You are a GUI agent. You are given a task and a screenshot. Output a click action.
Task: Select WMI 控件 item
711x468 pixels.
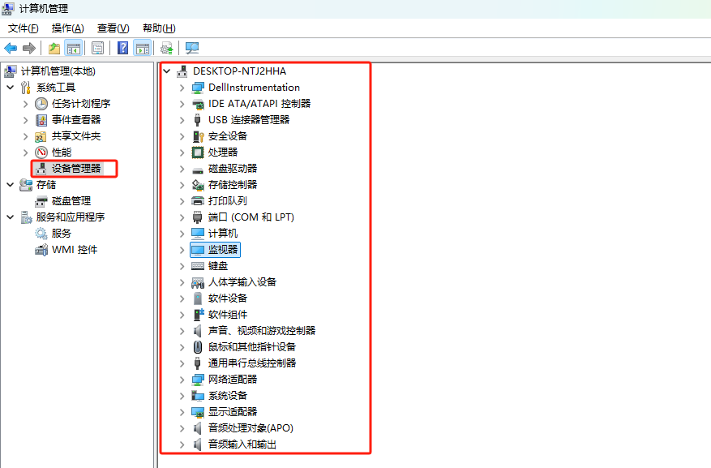click(75, 250)
